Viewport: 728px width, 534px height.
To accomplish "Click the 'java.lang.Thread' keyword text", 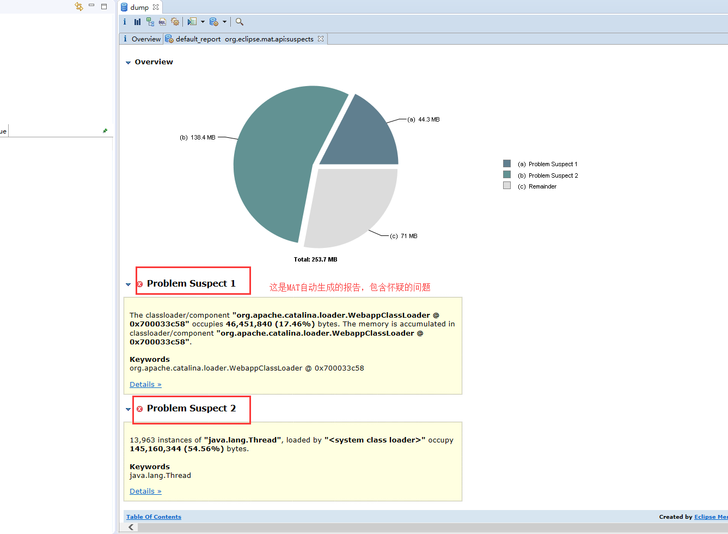I will point(160,475).
